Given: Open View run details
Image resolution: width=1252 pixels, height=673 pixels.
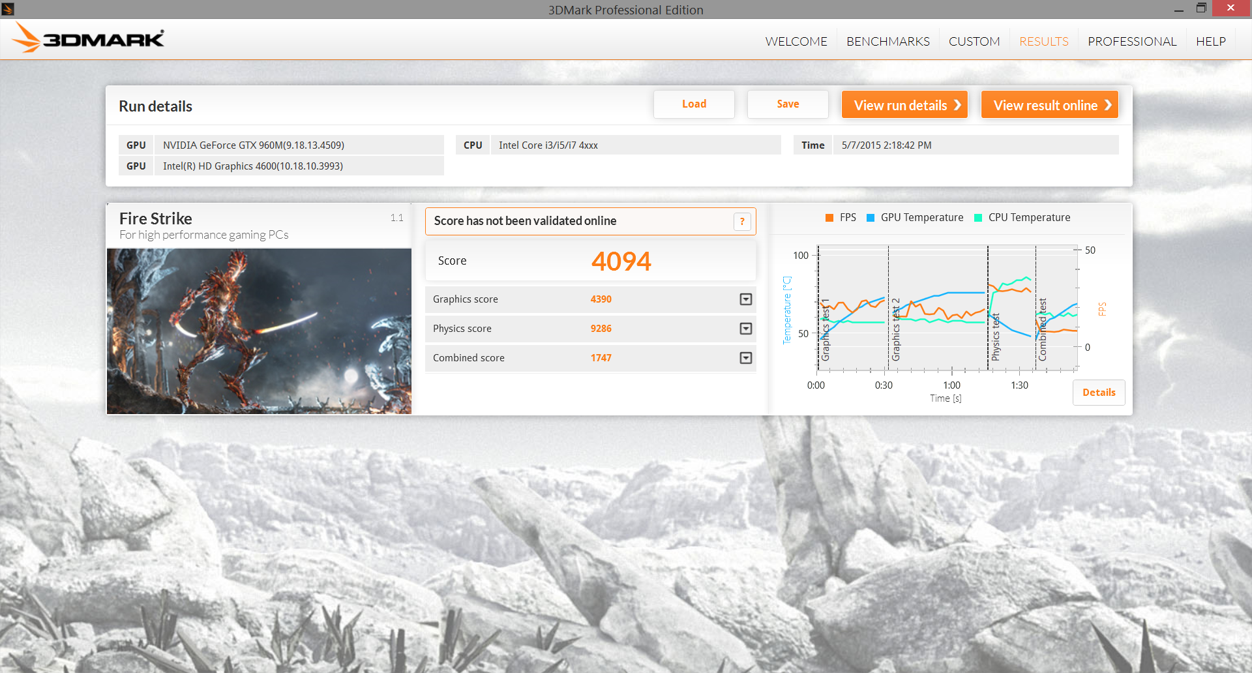Looking at the screenshot, I should pos(904,104).
